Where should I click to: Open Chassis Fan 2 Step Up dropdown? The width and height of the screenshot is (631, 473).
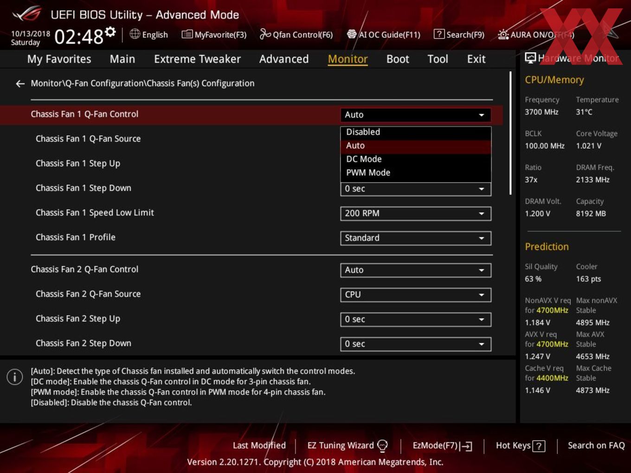pyautogui.click(x=416, y=319)
